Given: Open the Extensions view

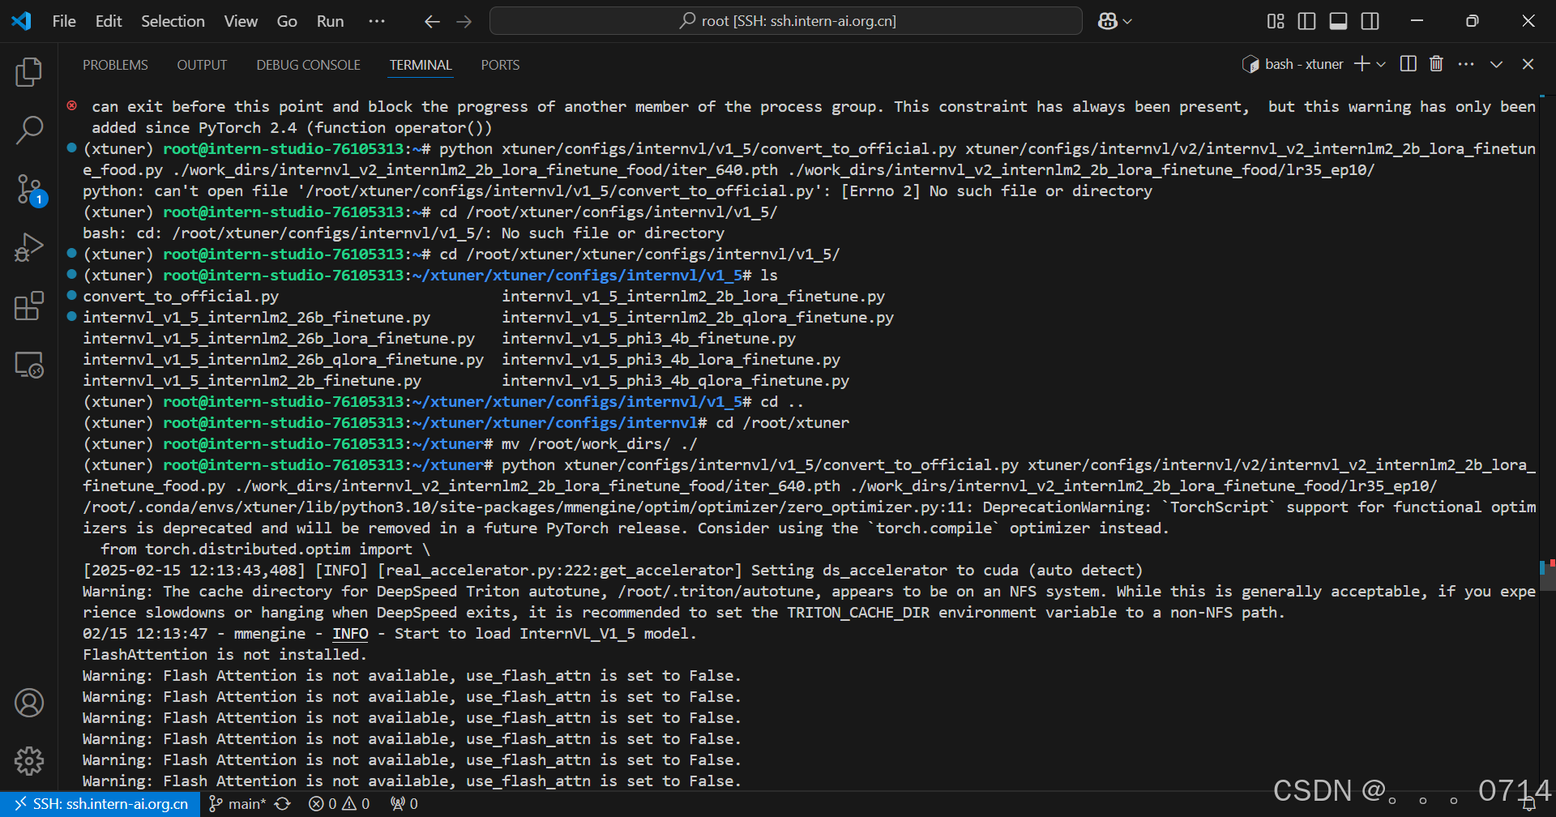Looking at the screenshot, I should tap(29, 306).
